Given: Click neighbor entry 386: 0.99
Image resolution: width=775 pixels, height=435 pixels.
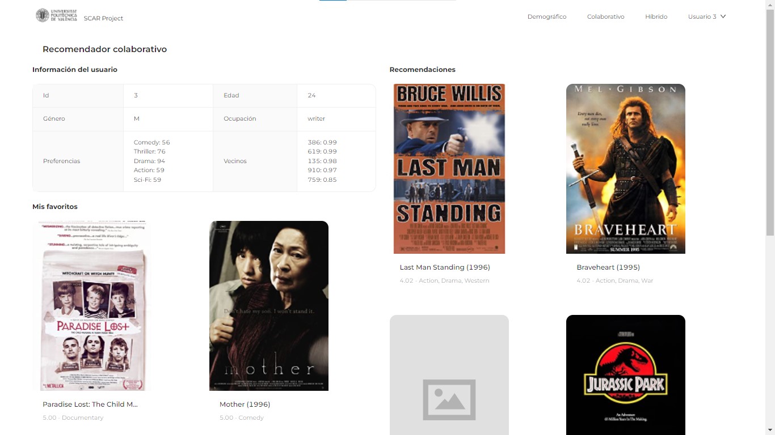Looking at the screenshot, I should [322, 142].
